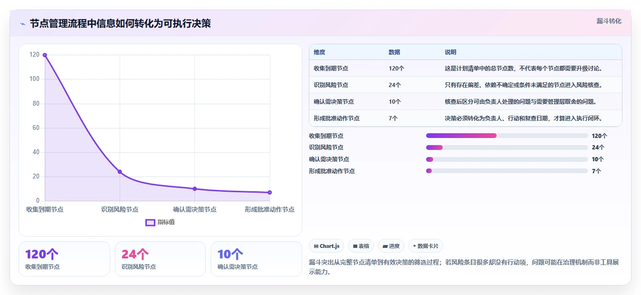Click the 120个 progress bar value label
The image size is (641, 295).
click(x=600, y=136)
